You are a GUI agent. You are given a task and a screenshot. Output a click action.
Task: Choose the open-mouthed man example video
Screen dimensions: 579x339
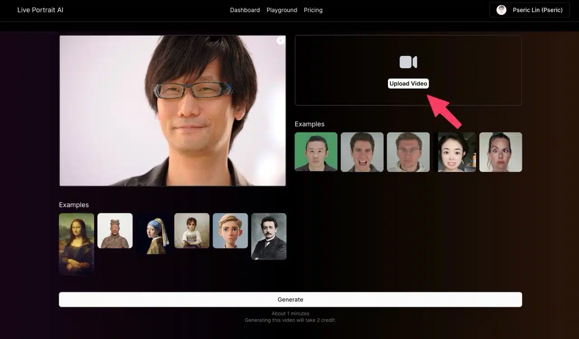point(362,152)
